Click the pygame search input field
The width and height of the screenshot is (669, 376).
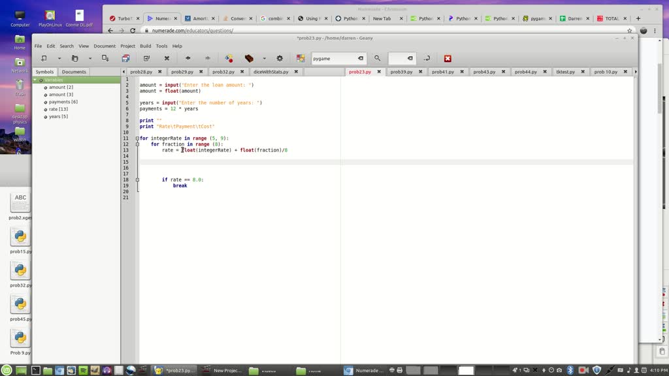[x=333, y=58]
